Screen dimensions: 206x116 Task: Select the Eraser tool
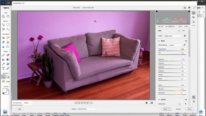click(8, 55)
